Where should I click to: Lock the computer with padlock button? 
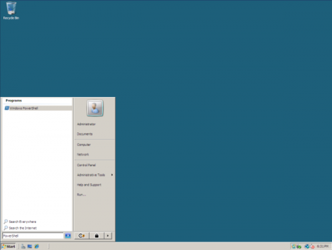[x=97, y=235]
